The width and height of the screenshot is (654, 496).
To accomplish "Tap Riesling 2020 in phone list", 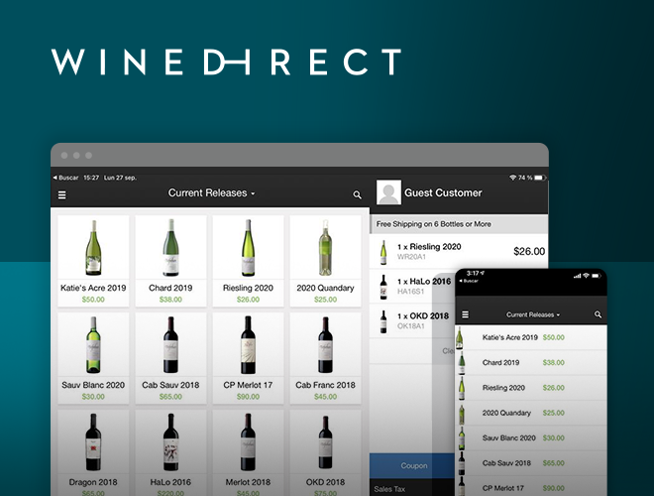I will click(x=531, y=388).
